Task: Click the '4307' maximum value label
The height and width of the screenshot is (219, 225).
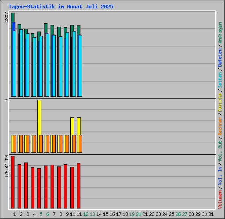Action: click(x=7, y=18)
